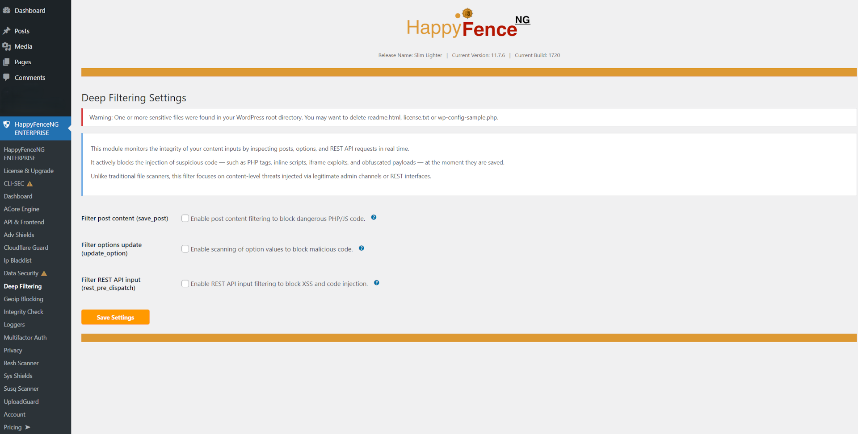Viewport: 858px width, 434px height.
Task: Open the plugin Dashboard submenu item
Action: (18, 196)
